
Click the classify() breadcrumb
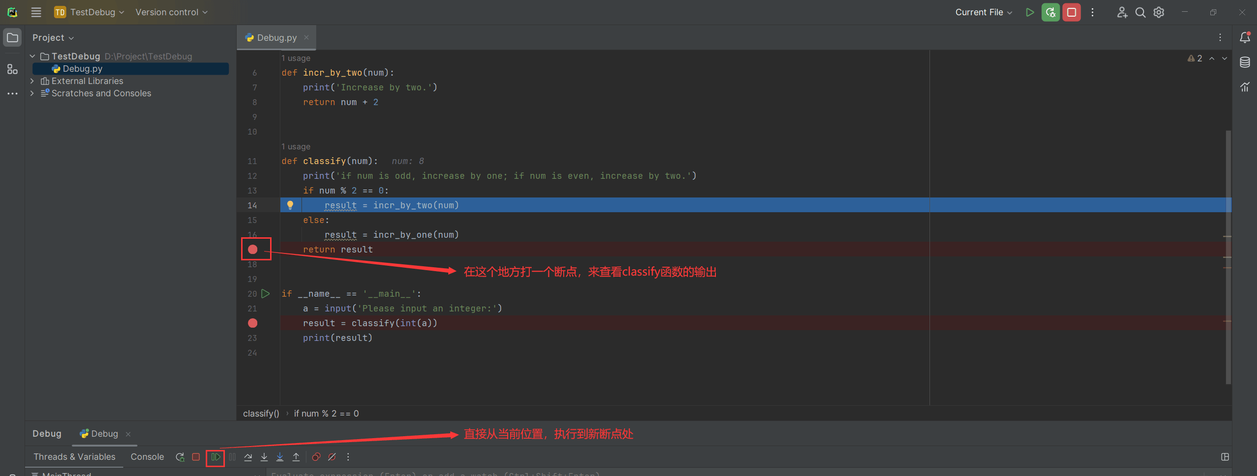point(261,414)
